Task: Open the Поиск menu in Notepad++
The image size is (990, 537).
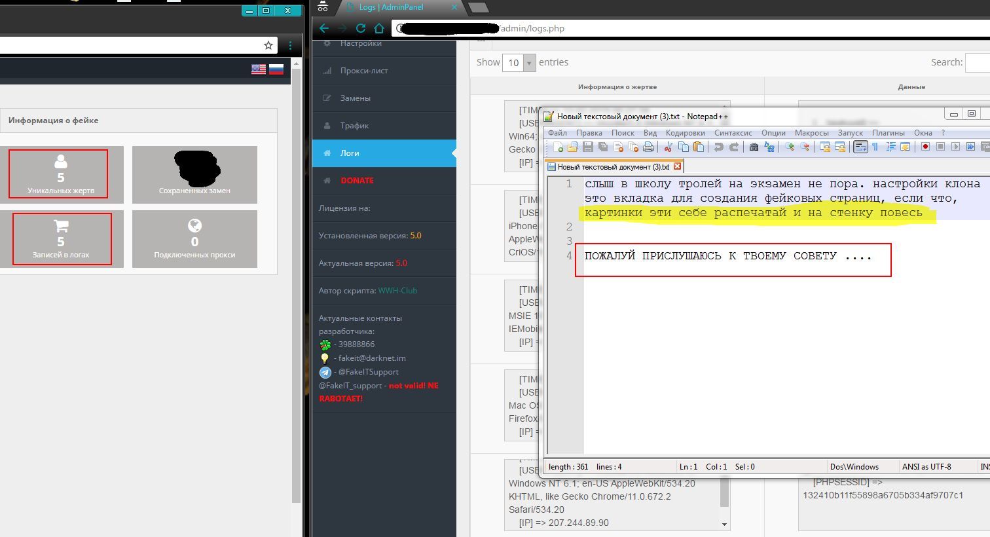Action: 623,133
